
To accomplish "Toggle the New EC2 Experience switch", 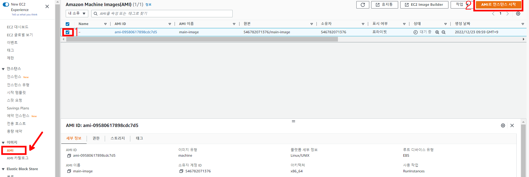I will (x=6, y=4).
